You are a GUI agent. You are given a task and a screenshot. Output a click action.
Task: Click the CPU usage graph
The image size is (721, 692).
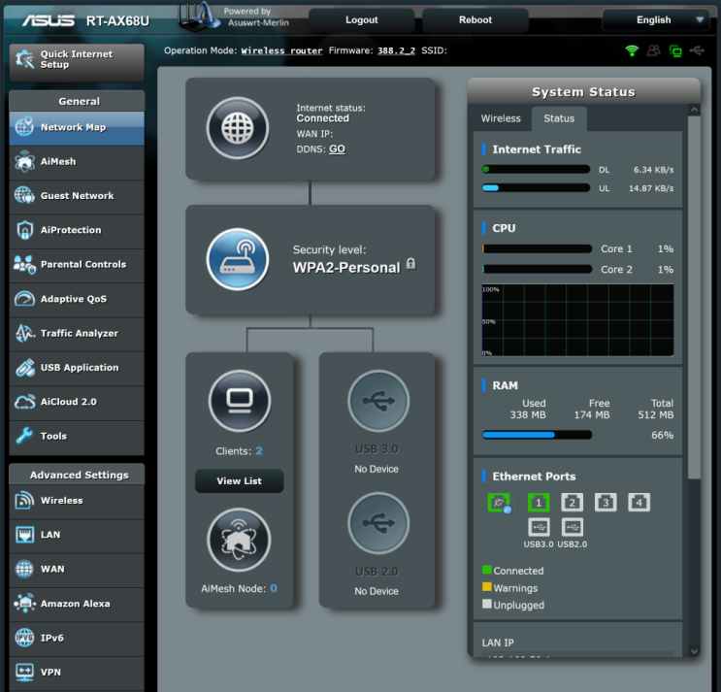click(577, 320)
